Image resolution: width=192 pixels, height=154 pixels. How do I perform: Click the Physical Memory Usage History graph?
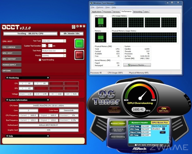[x=144, y=37]
